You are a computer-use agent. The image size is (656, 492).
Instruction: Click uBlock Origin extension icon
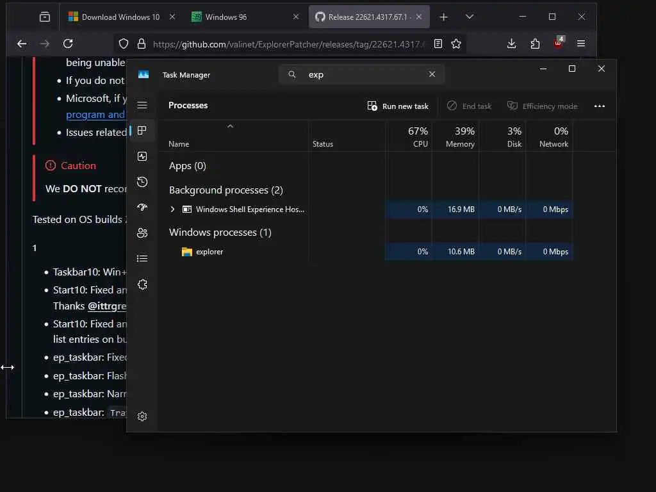click(559, 43)
